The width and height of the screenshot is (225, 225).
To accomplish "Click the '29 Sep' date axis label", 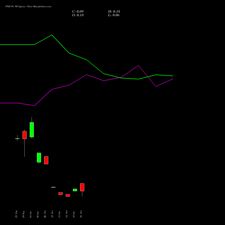I will pyautogui.click(x=23, y=214).
